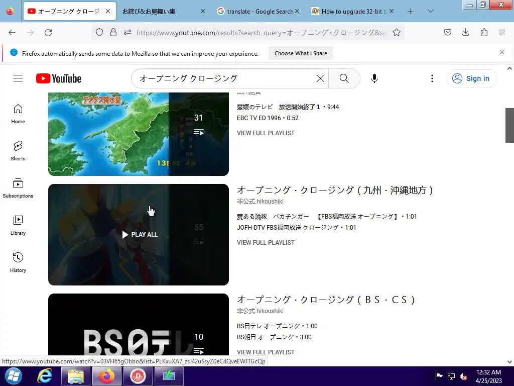Click the magnifier search button

point(344,78)
